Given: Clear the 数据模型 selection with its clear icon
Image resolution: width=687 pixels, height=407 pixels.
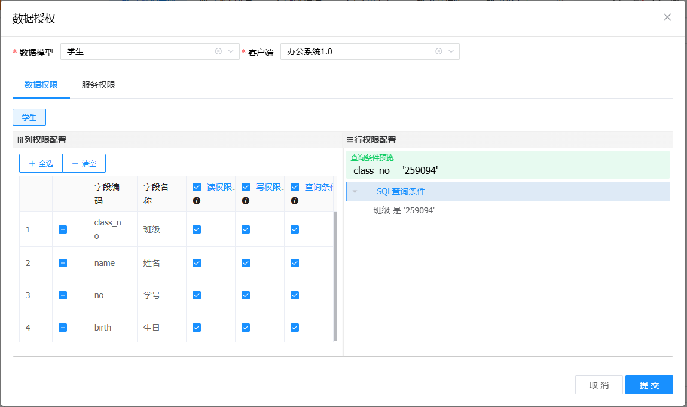Looking at the screenshot, I should coord(218,51).
